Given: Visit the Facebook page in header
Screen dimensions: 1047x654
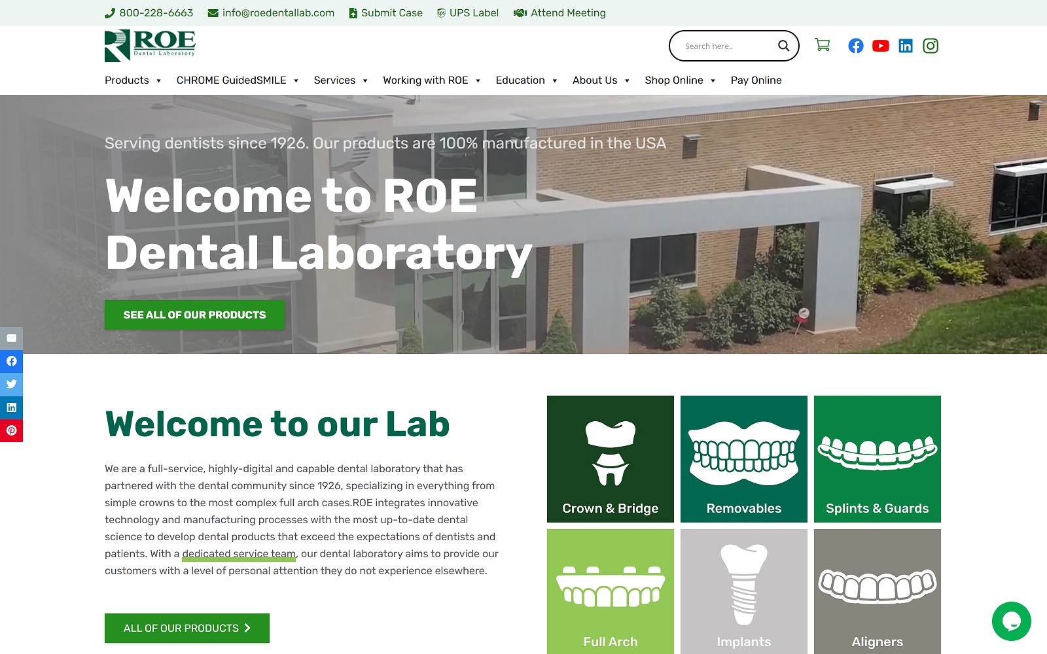Looking at the screenshot, I should pyautogui.click(x=856, y=46).
